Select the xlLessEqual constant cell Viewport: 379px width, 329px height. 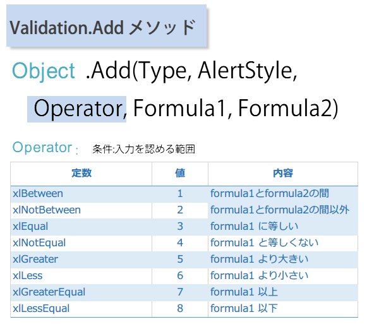[x=41, y=308]
